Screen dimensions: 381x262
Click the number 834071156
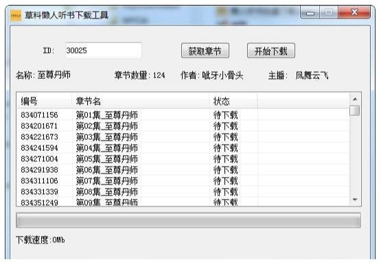39,115
